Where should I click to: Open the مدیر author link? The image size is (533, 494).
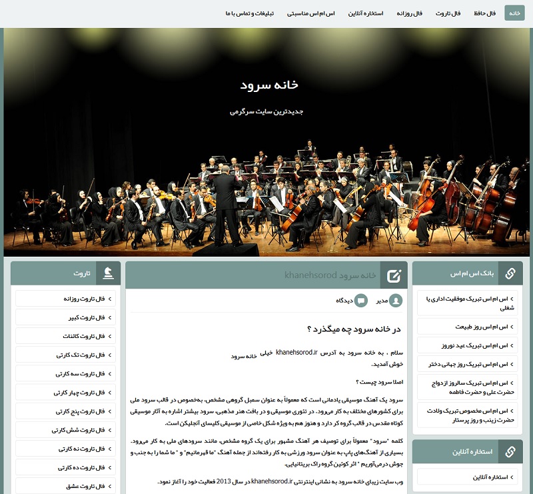pos(382,301)
